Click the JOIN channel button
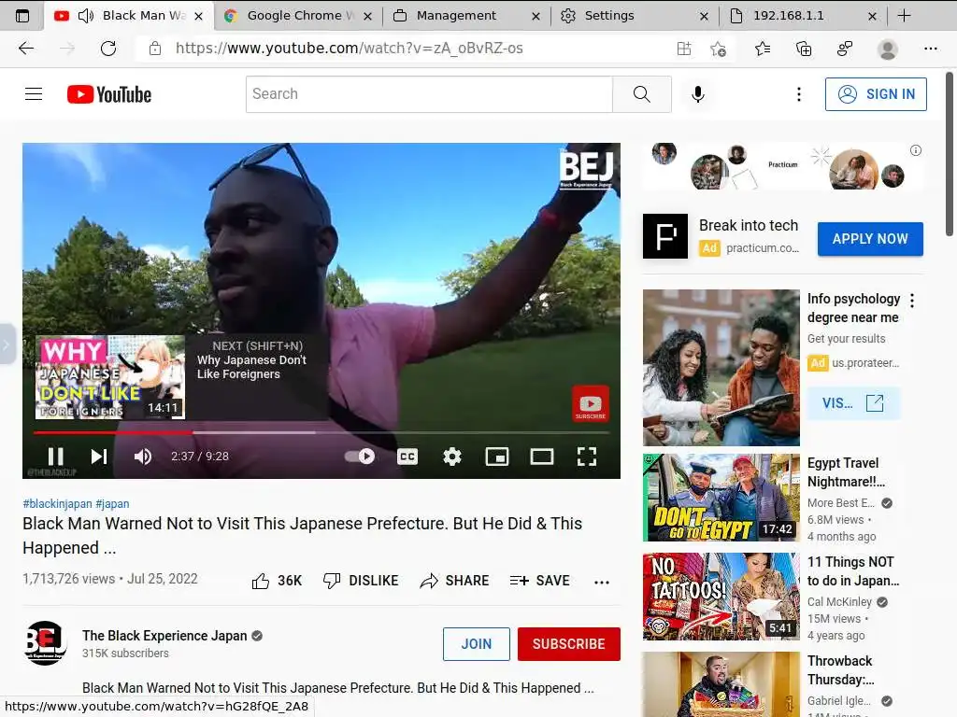 coord(476,644)
